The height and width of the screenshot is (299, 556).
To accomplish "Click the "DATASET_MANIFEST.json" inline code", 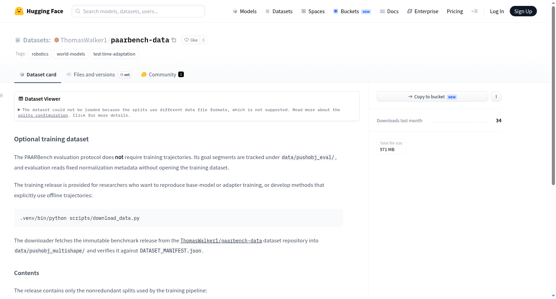I will 171,251.
